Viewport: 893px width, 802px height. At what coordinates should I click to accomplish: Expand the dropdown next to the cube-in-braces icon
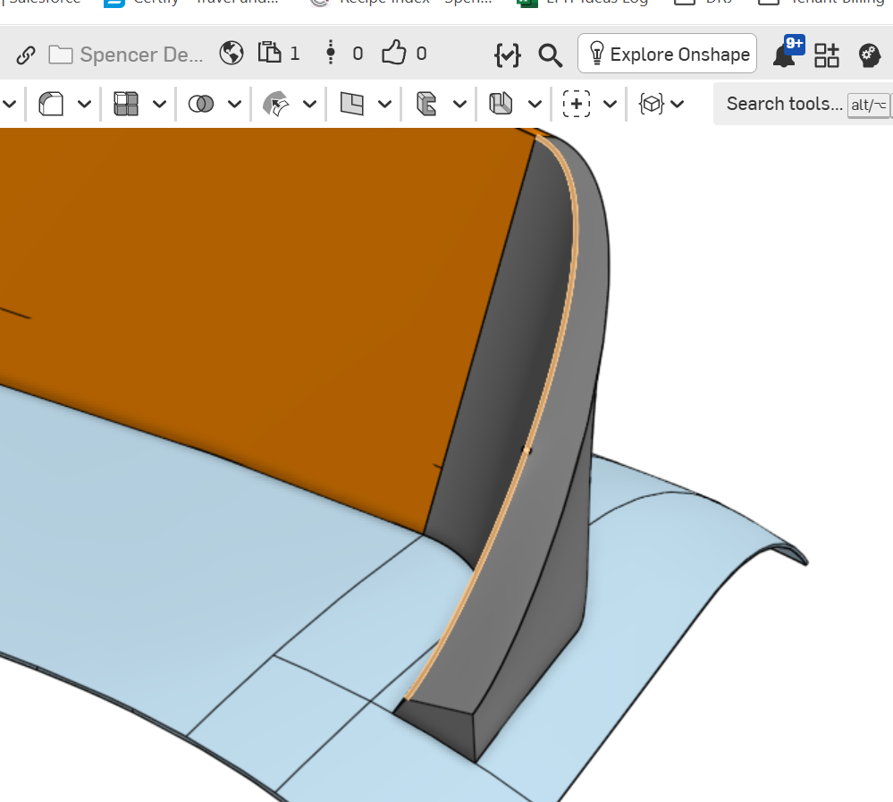[678, 104]
